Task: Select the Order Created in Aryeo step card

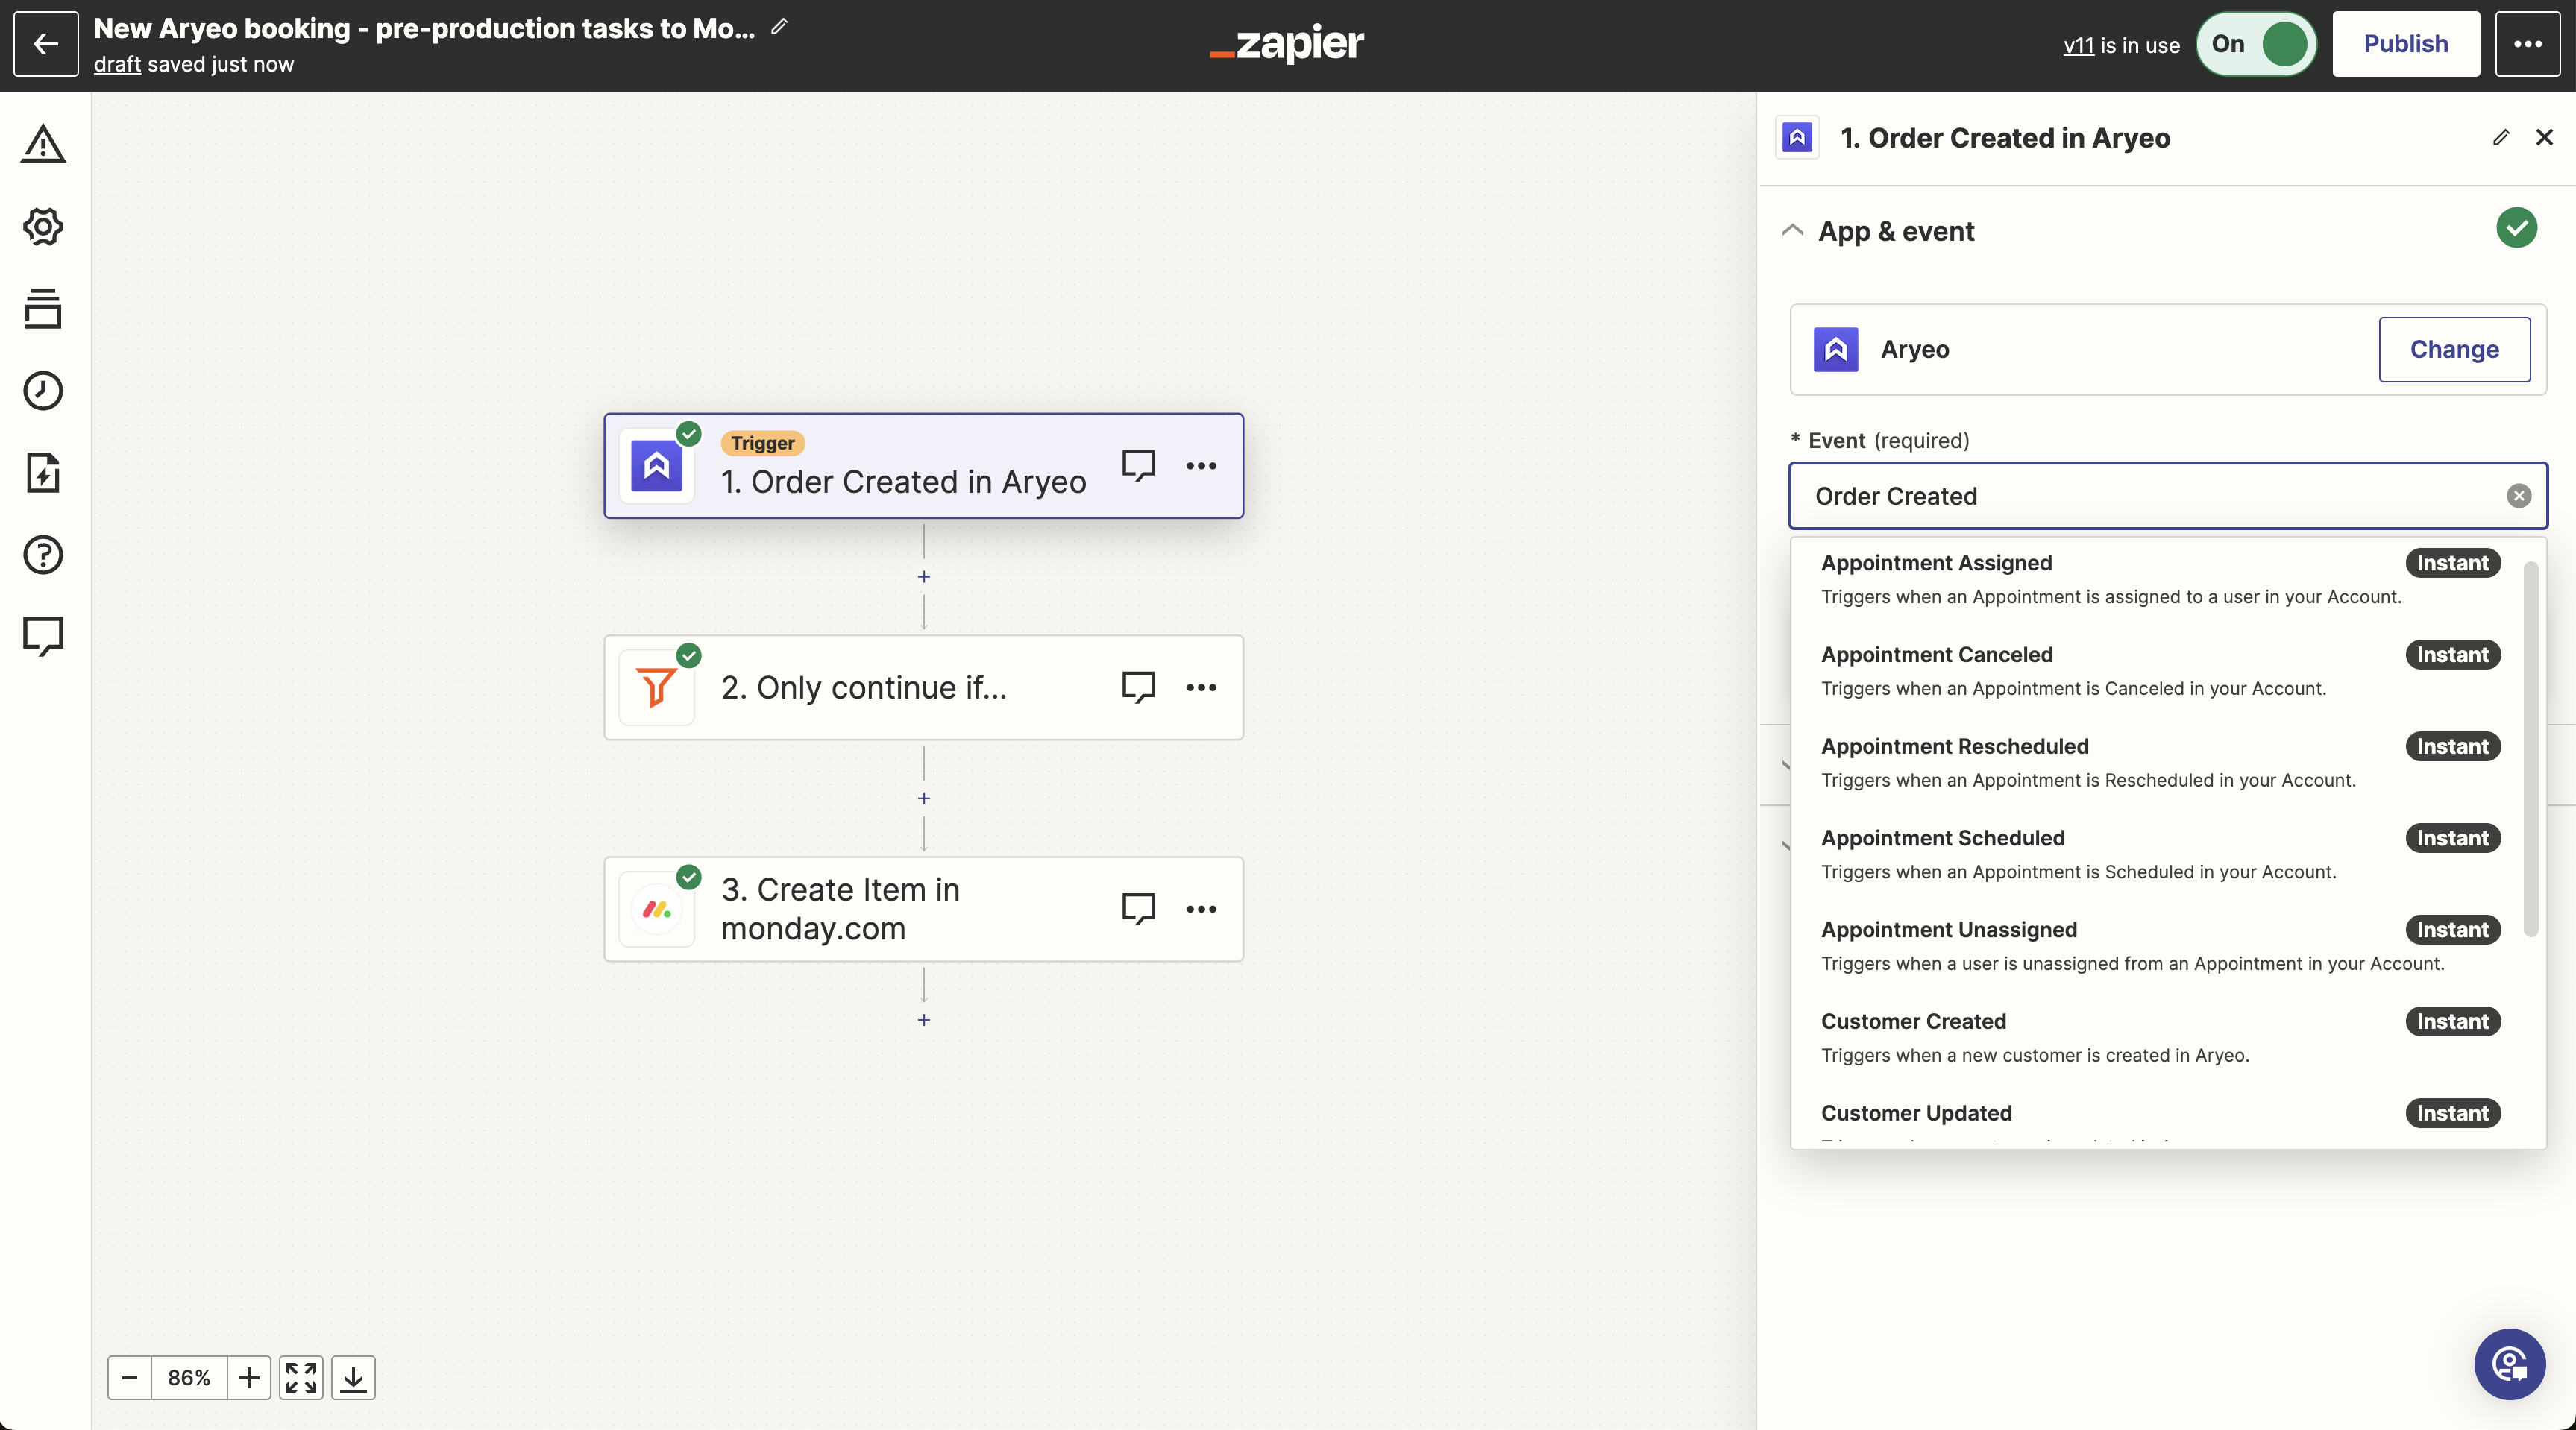Action: click(x=924, y=466)
